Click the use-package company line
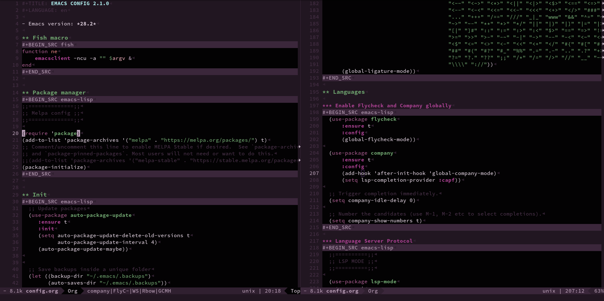The width and height of the screenshot is (604, 301). click(361, 153)
